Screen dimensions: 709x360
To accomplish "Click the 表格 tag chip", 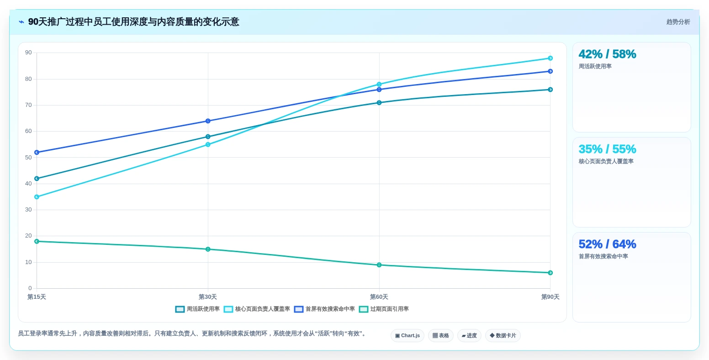I will (441, 336).
